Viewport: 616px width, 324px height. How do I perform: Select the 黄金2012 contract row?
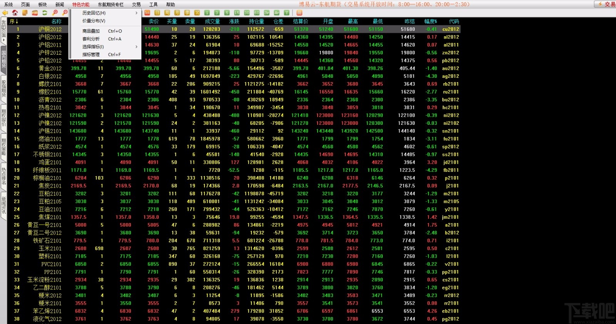(234, 68)
